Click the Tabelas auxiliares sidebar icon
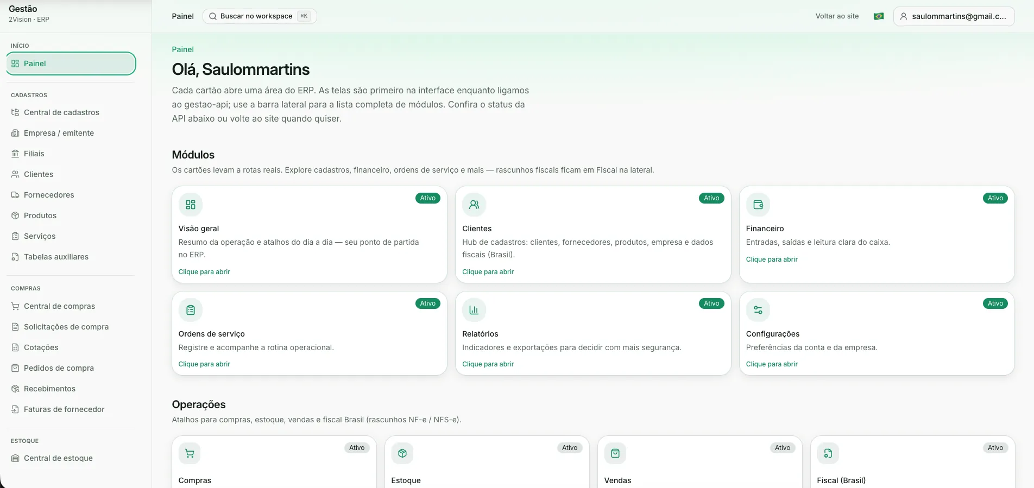Screen dimensions: 1034x488 [x=15, y=257]
